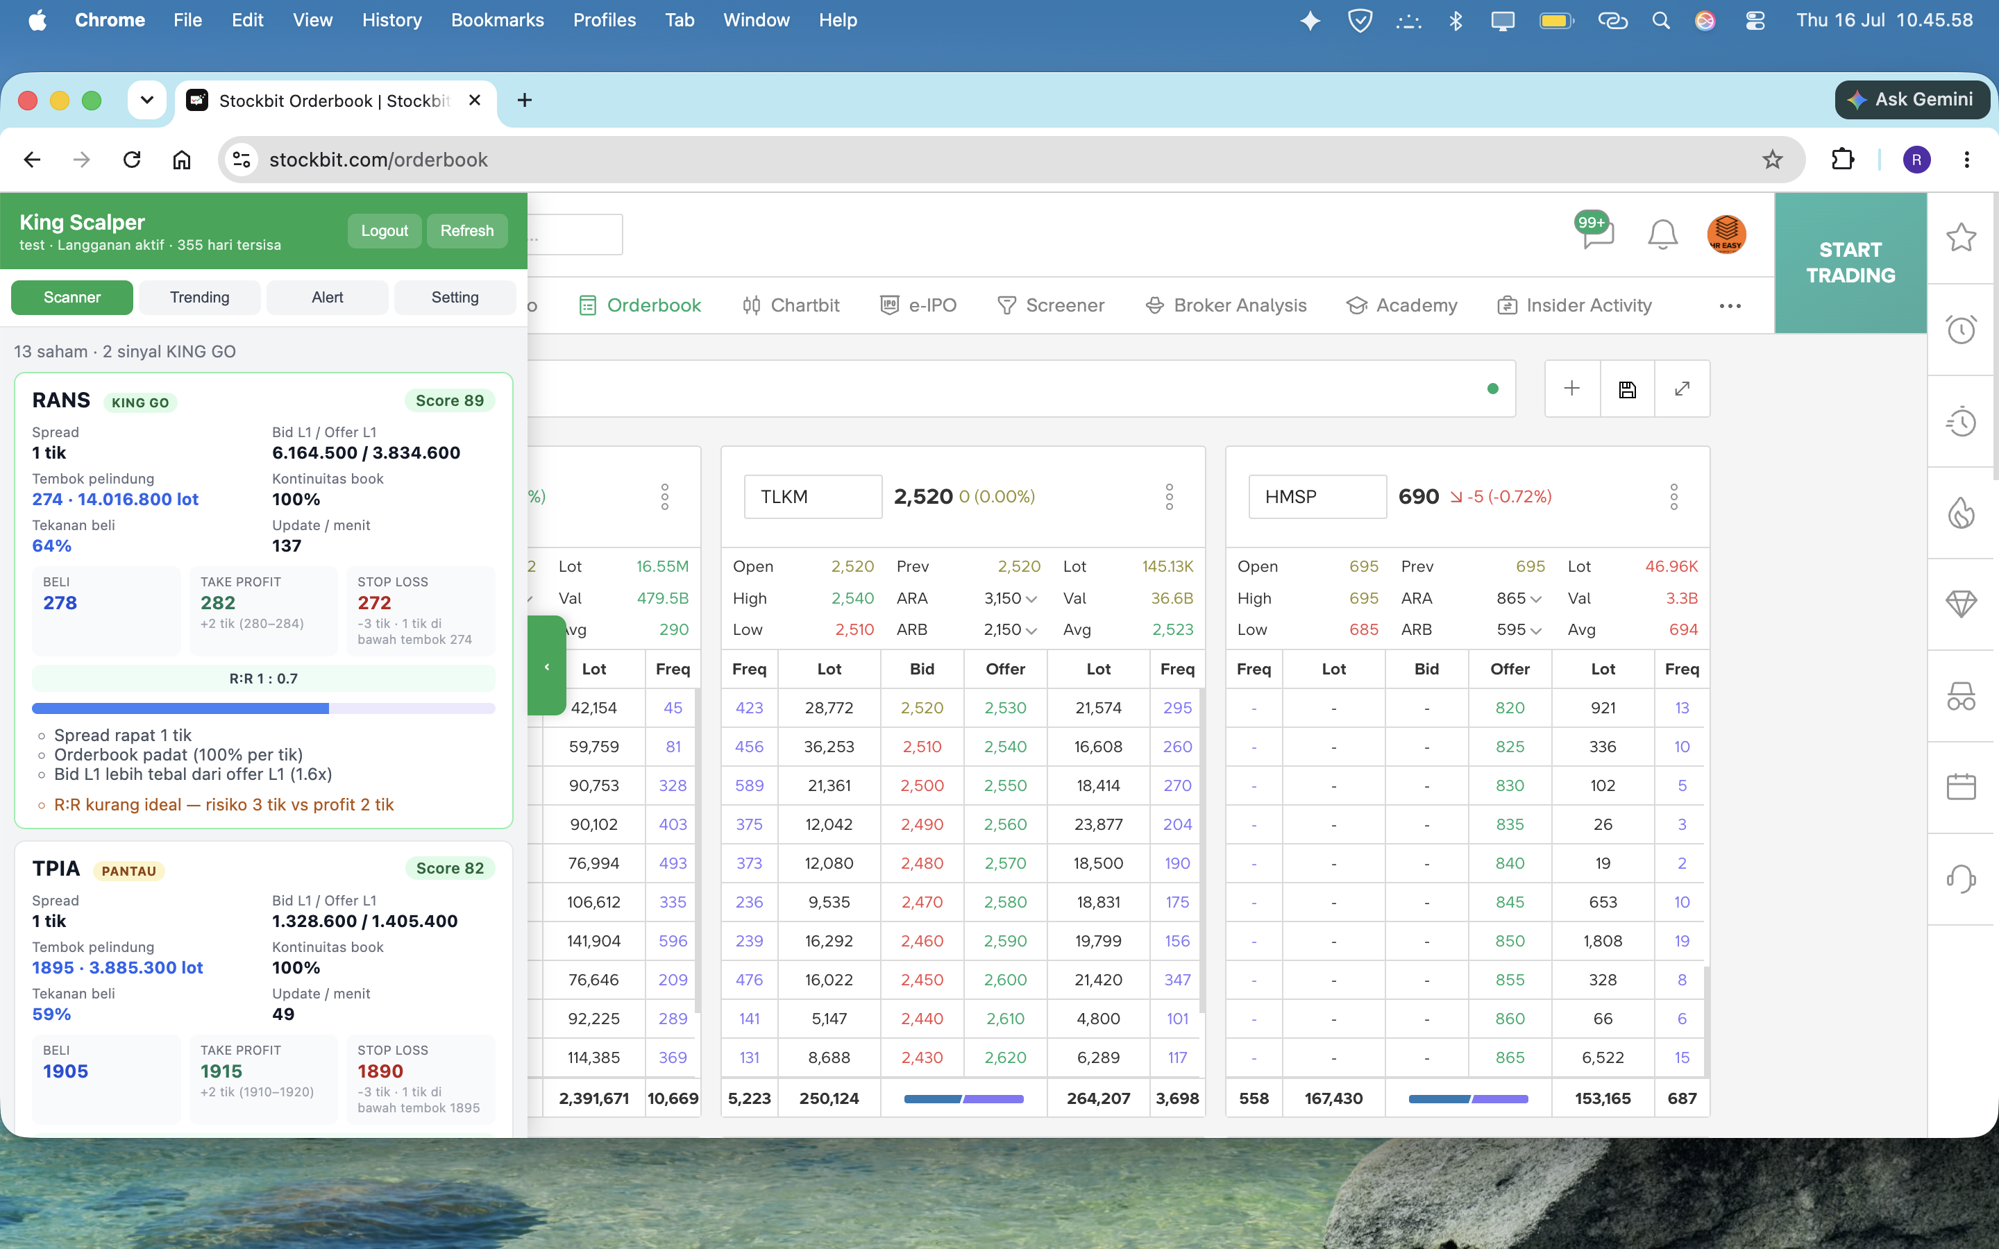Screen dimensions: 1999x1249
Task: Open the Broker Analysis tab
Action: [1226, 305]
